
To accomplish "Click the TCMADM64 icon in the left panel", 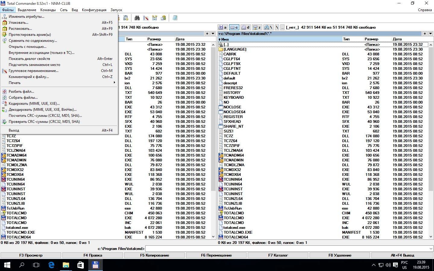I will tap(4, 155).
